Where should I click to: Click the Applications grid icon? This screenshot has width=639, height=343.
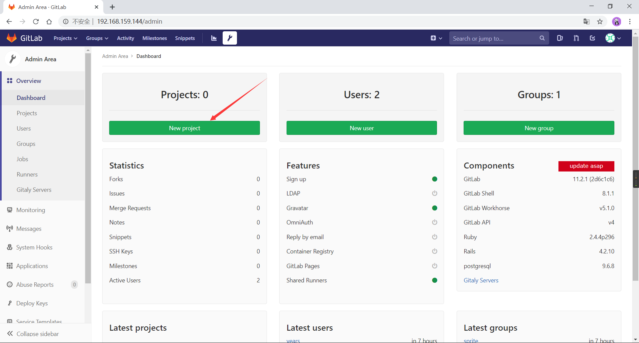pos(10,266)
